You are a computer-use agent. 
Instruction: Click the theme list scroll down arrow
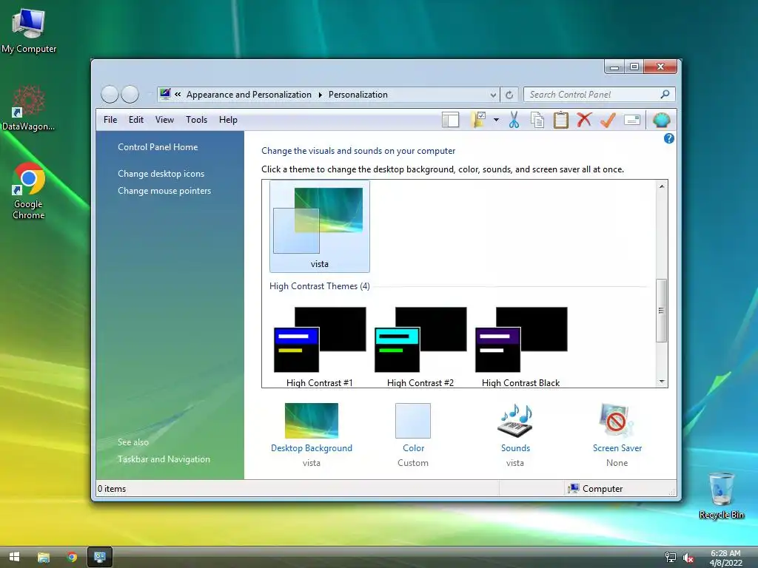[662, 382]
